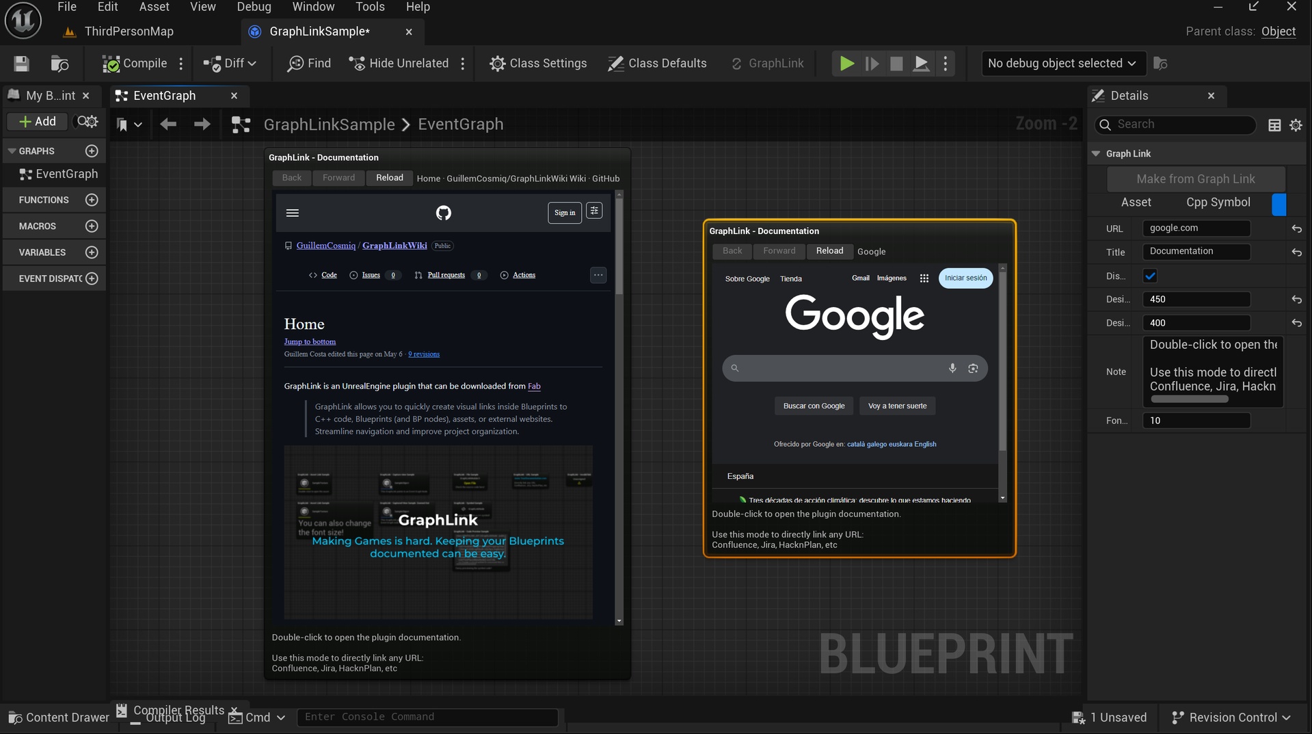Open the Debug menu
Image resolution: width=1312 pixels, height=734 pixels.
[x=254, y=7]
